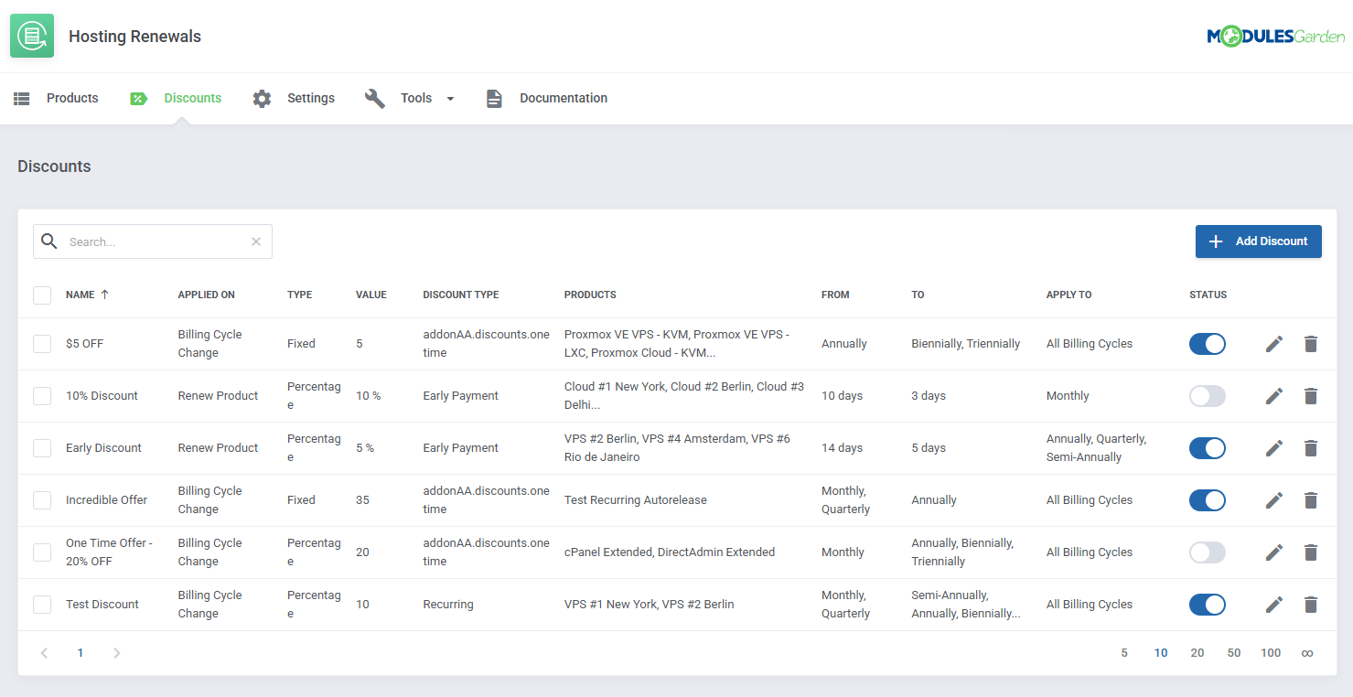
Task: Click the Tools wrench icon
Action: [375, 98]
